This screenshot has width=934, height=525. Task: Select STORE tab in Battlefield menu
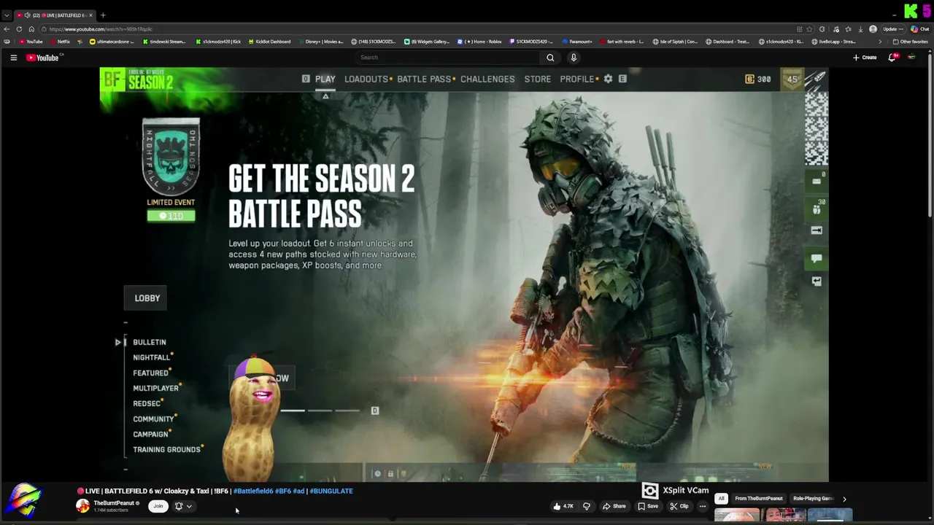pyautogui.click(x=538, y=79)
